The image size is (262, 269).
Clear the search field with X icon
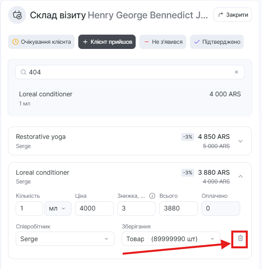pos(236,72)
